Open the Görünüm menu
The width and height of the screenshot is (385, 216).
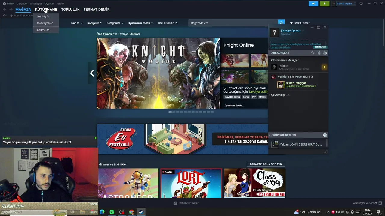click(x=22, y=4)
